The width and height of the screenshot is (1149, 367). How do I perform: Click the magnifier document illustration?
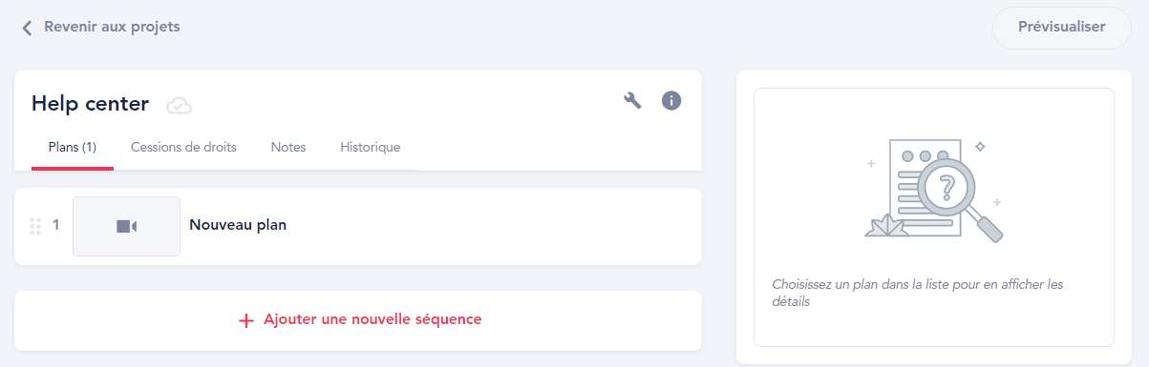[x=934, y=190]
